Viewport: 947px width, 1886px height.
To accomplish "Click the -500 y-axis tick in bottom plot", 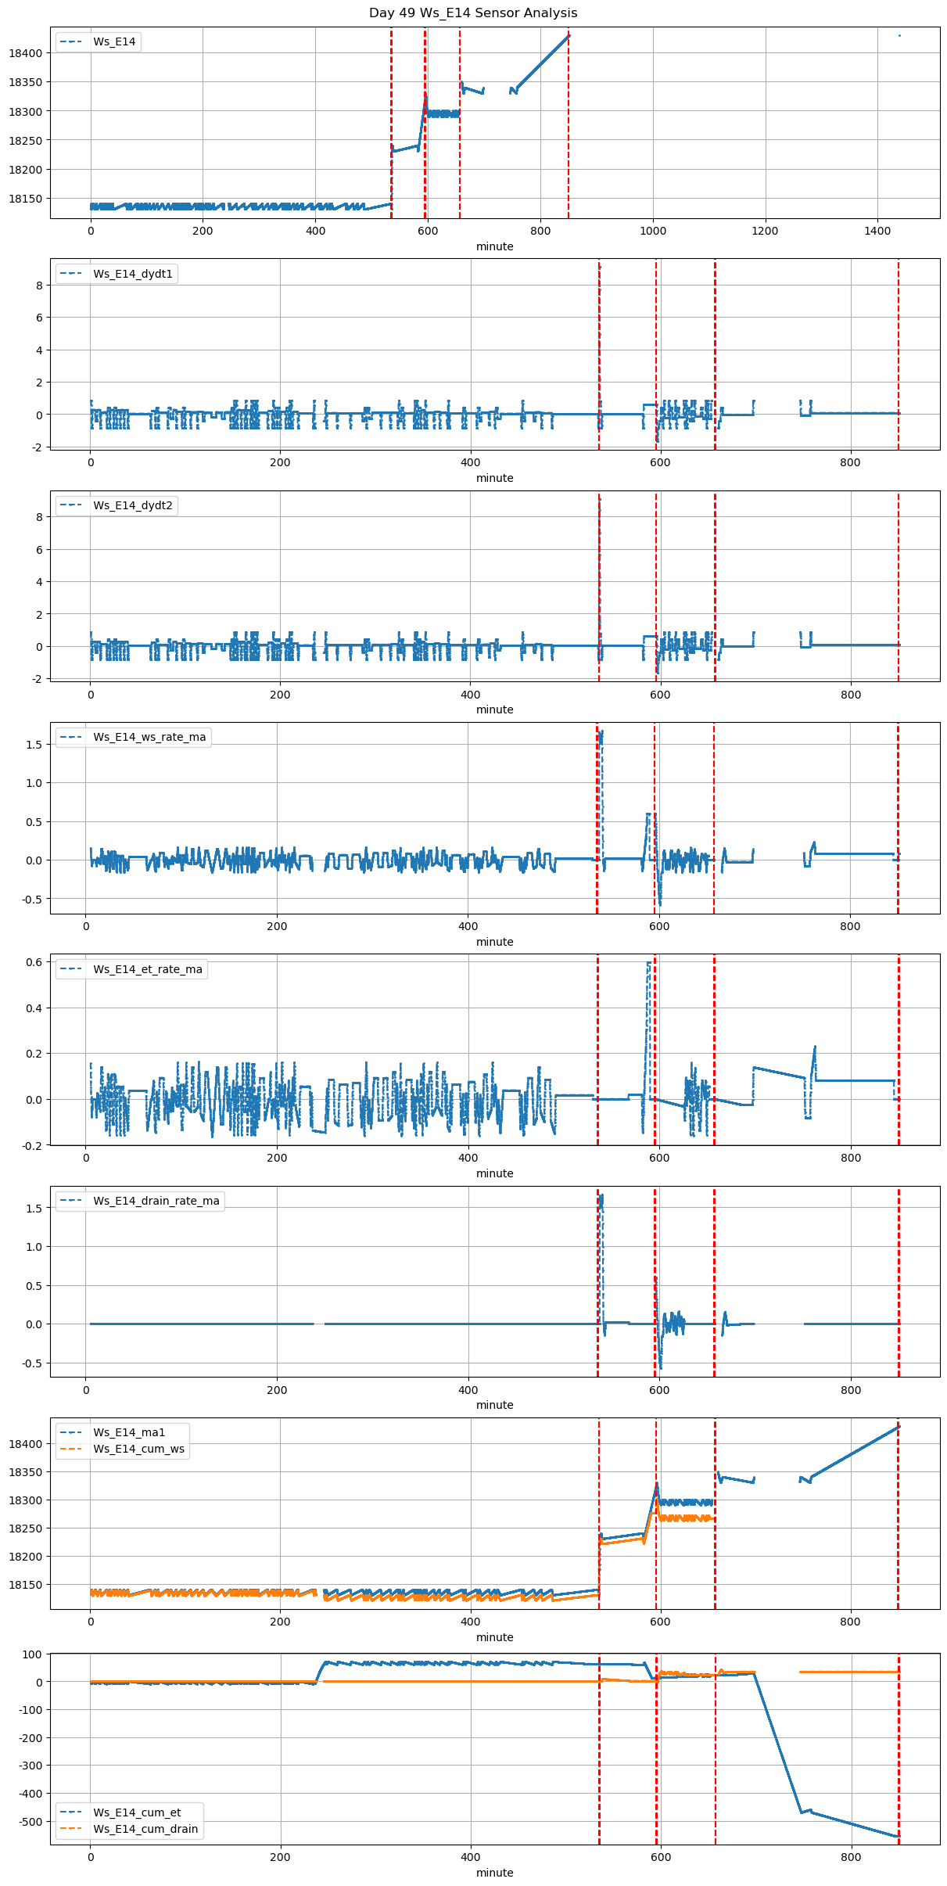I will [30, 1821].
